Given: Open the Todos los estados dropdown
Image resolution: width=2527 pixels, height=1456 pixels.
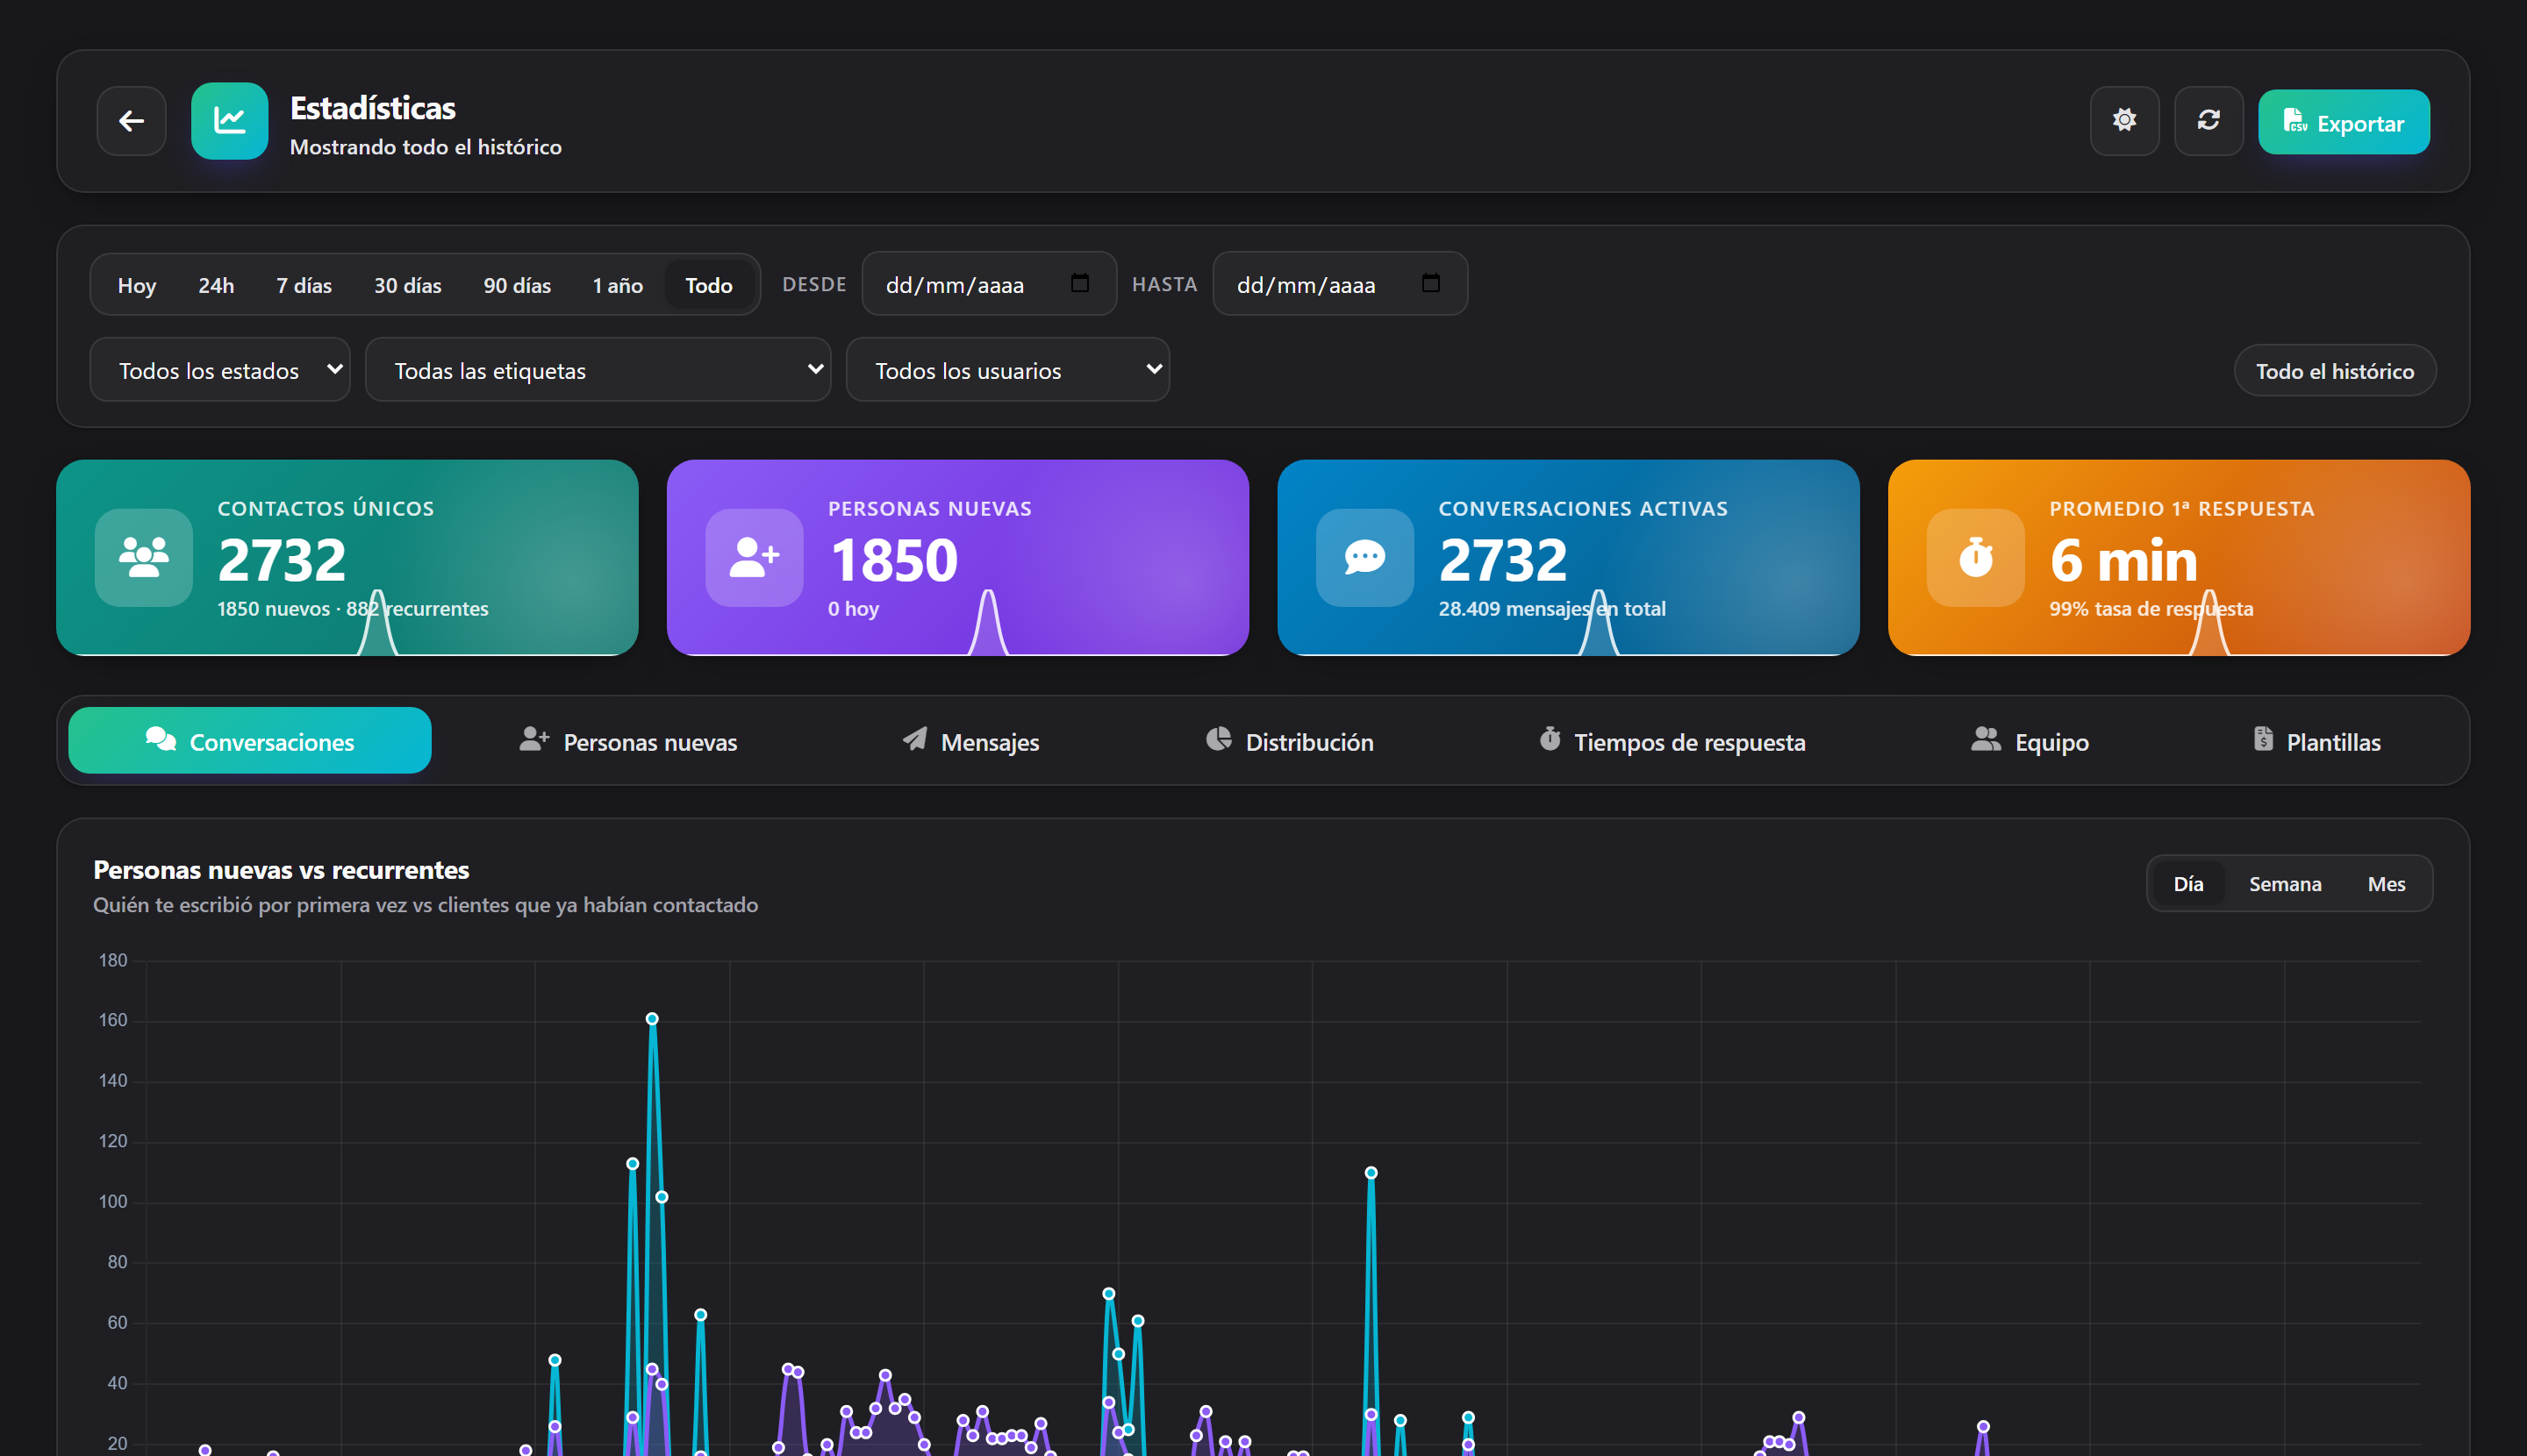Looking at the screenshot, I should (x=220, y=370).
